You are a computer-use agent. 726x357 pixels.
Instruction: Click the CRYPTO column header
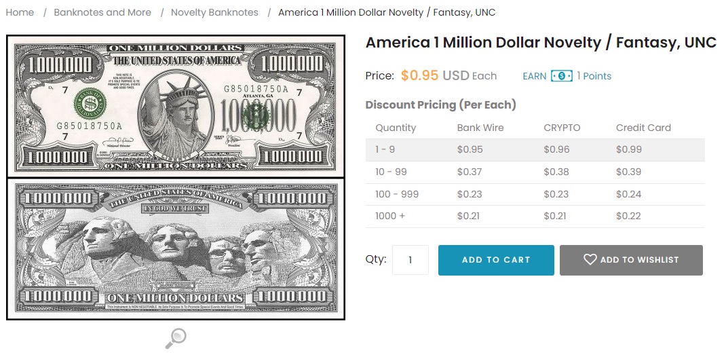coord(562,128)
